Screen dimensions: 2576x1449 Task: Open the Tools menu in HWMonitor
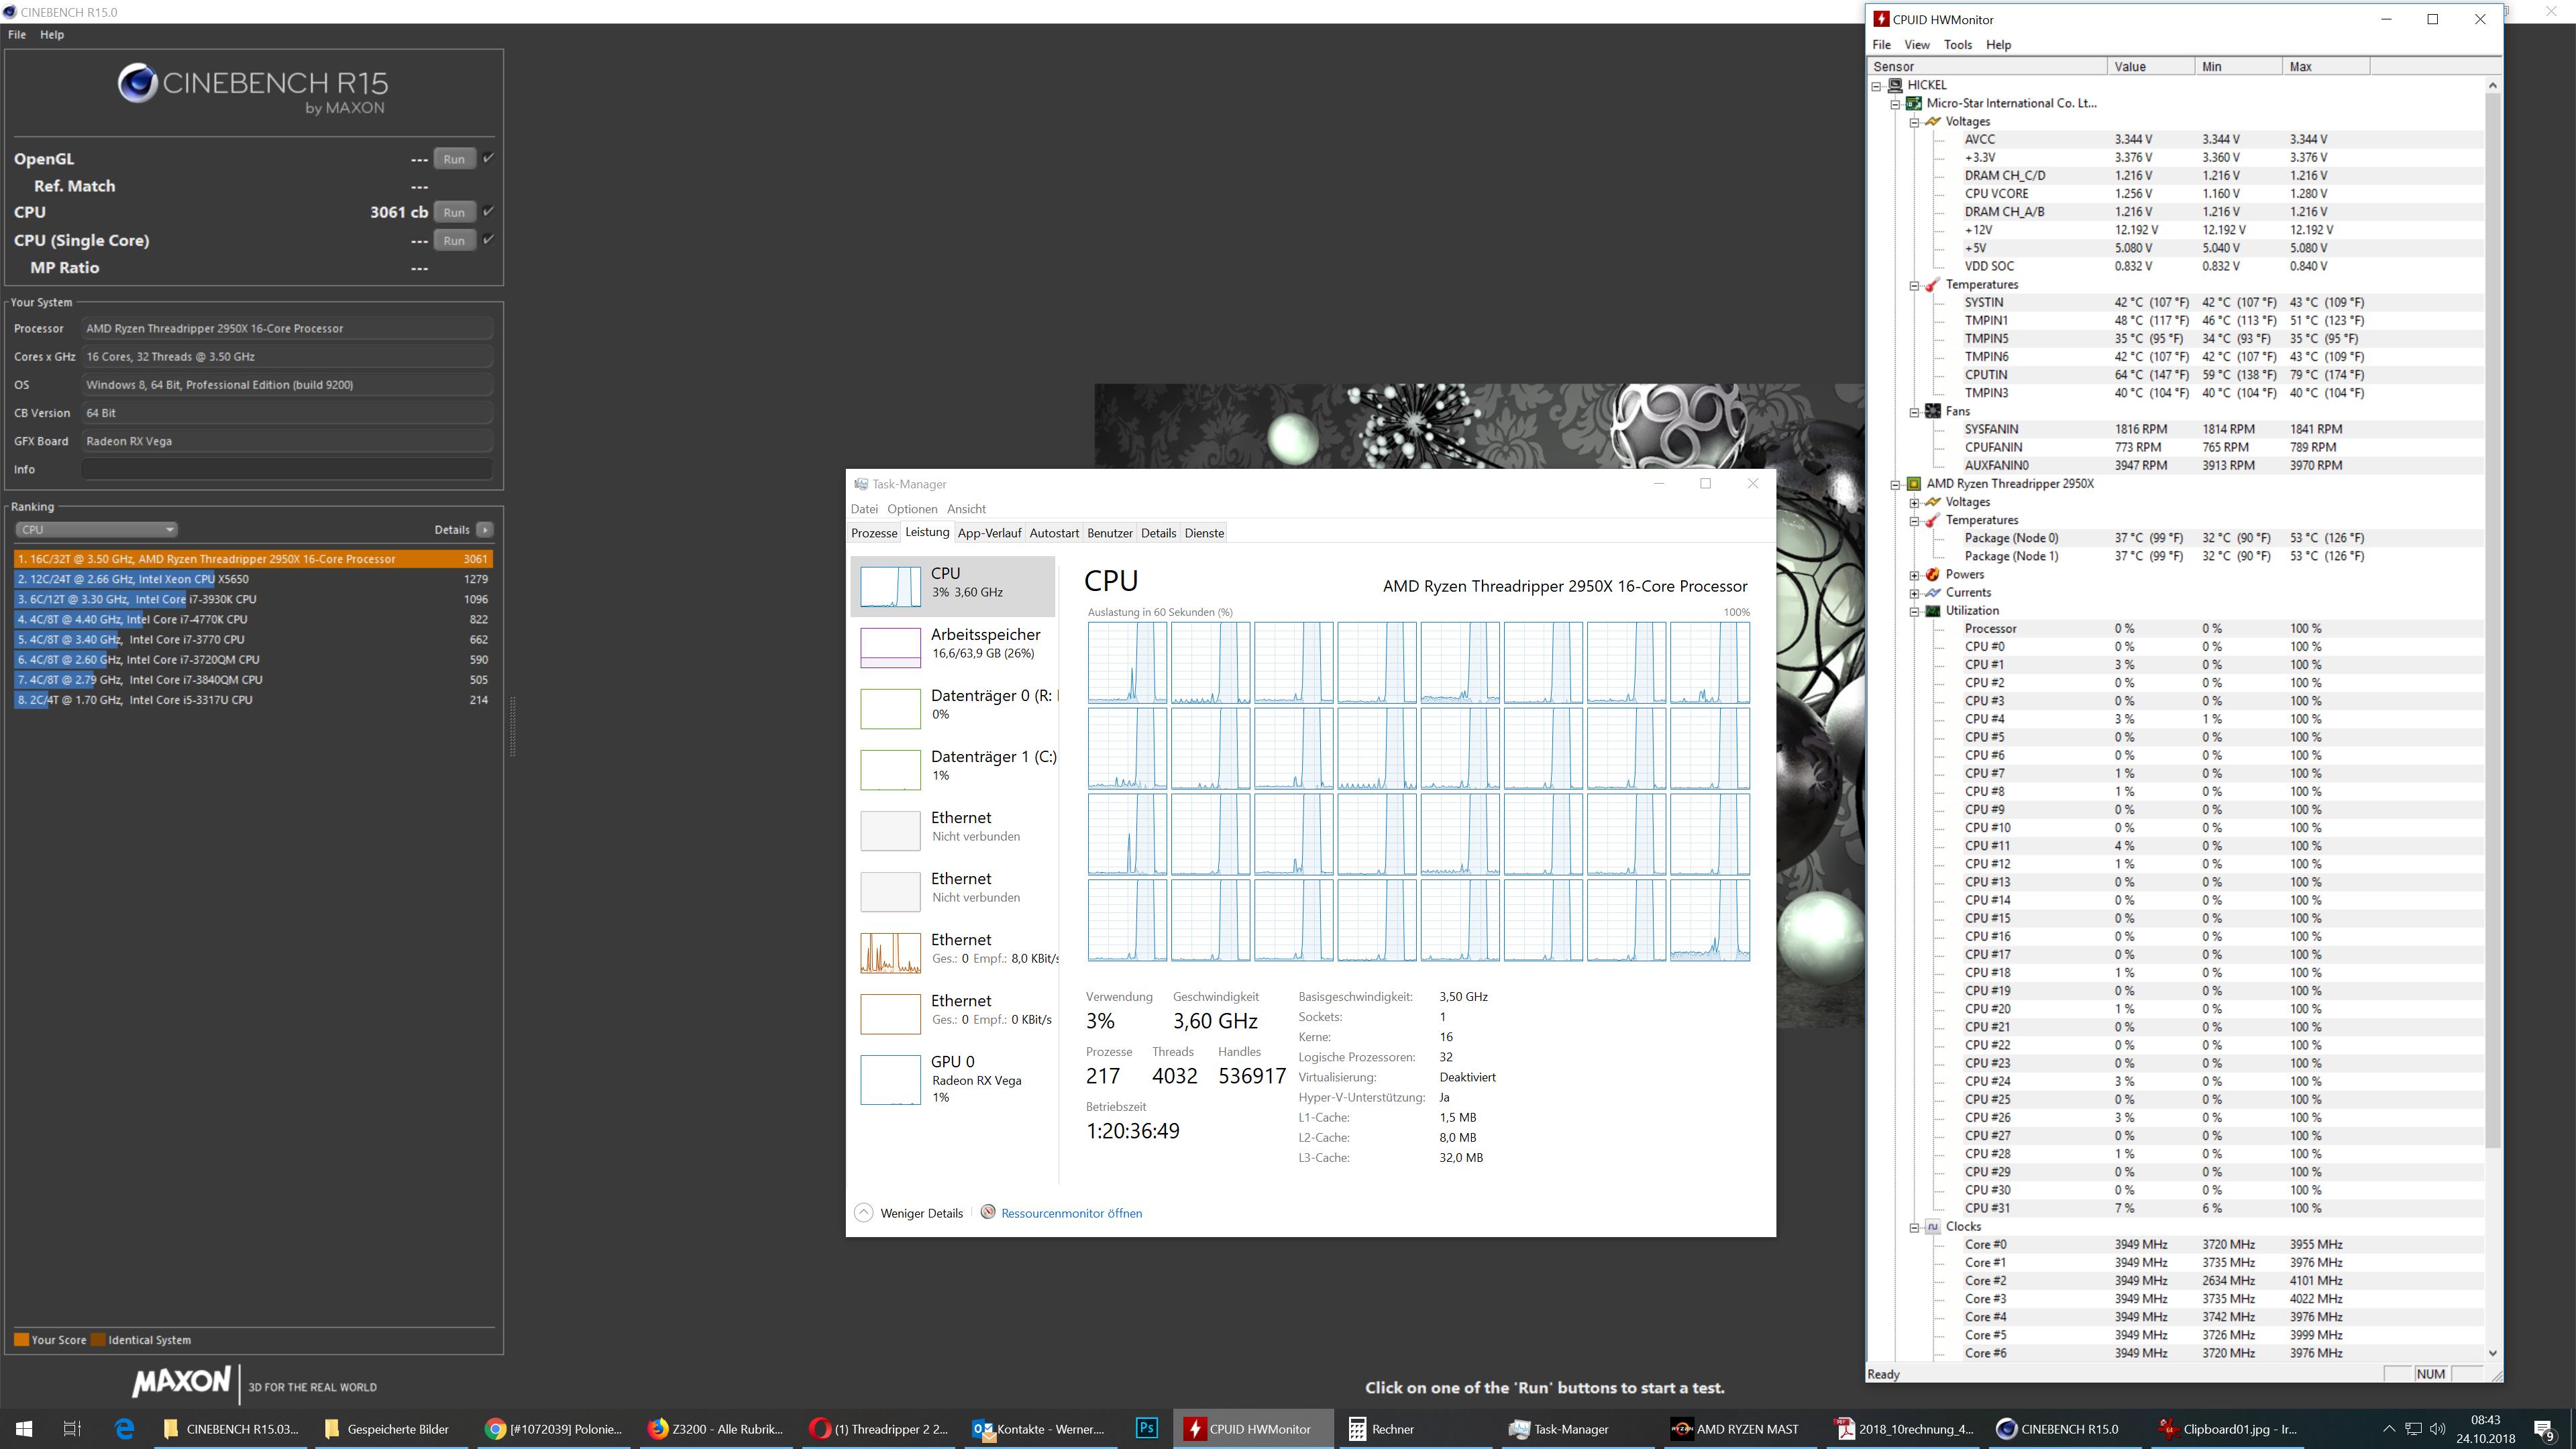click(x=1957, y=45)
